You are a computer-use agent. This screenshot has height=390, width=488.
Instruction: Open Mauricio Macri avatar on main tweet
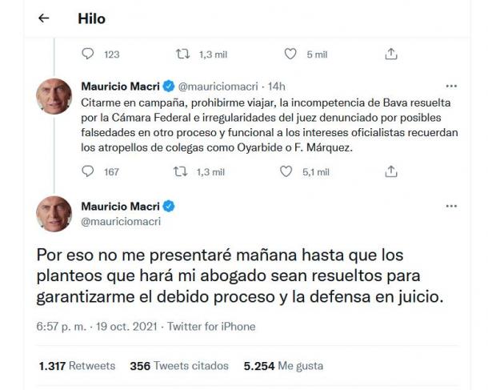click(54, 214)
